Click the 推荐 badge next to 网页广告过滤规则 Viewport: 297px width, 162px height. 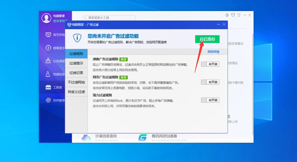tap(123, 78)
